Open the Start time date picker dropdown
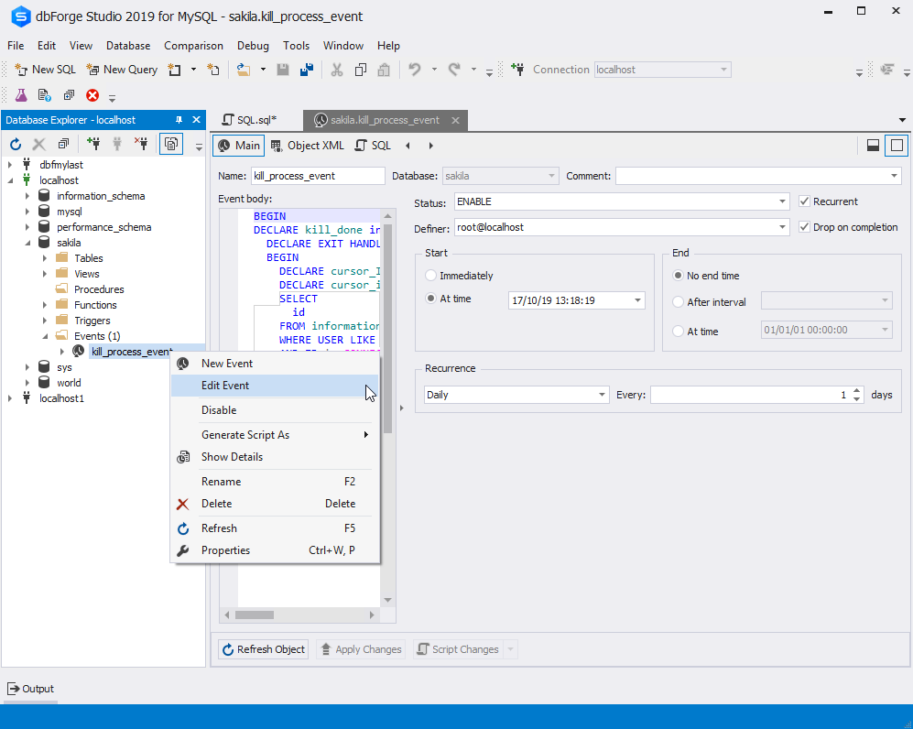Image resolution: width=913 pixels, height=729 pixels. (x=637, y=300)
